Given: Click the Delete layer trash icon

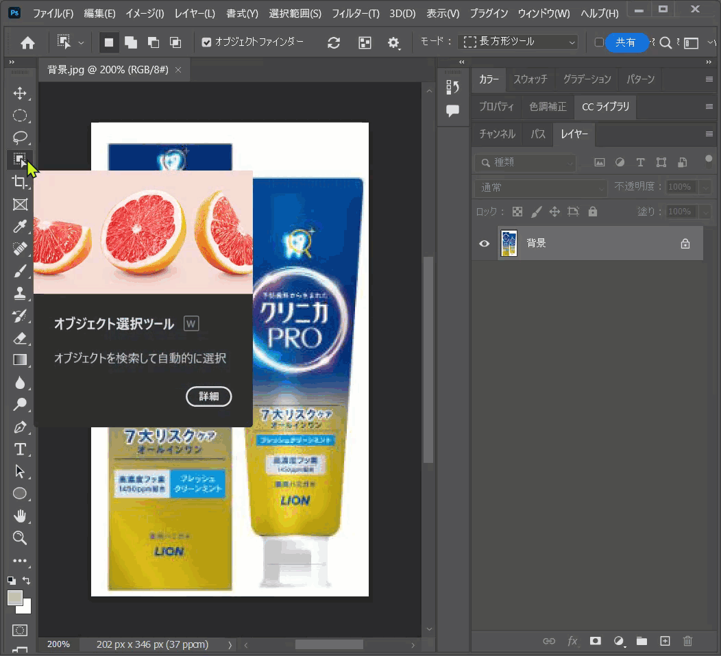Looking at the screenshot, I should coord(687,641).
